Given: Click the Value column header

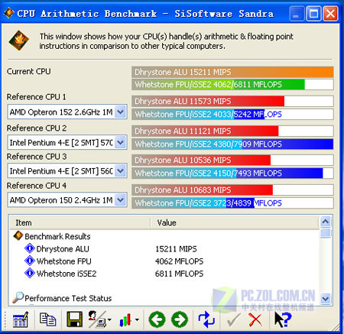Looking at the screenshot, I should [235, 222].
